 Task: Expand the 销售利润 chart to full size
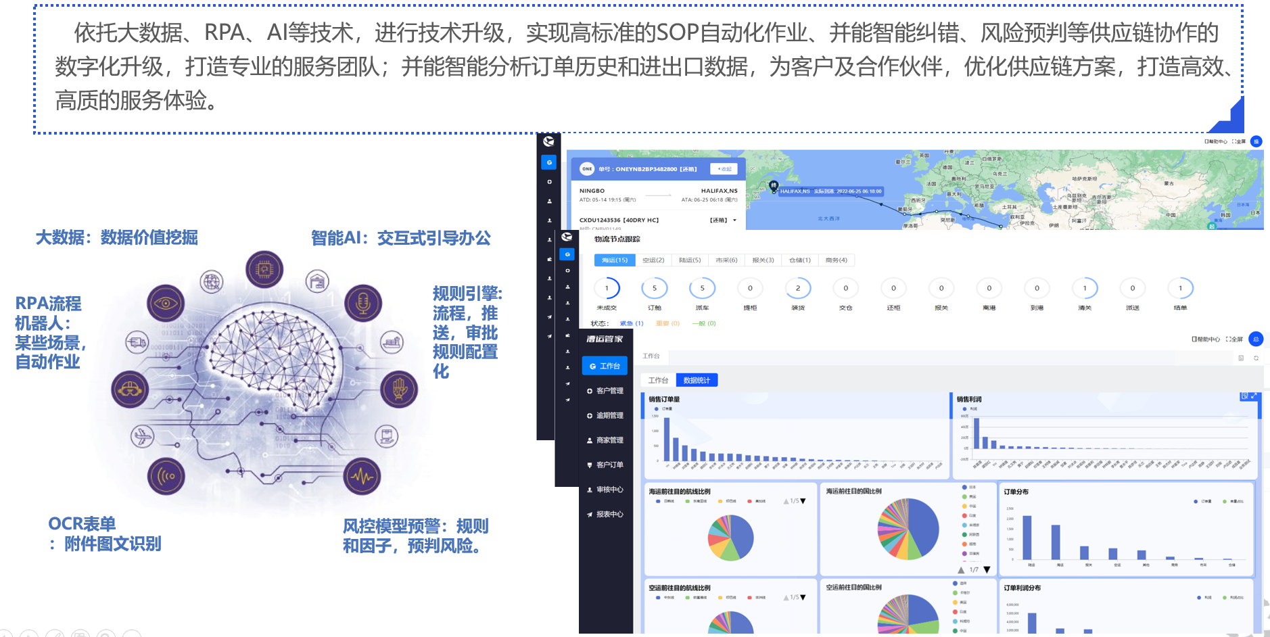click(x=1254, y=396)
